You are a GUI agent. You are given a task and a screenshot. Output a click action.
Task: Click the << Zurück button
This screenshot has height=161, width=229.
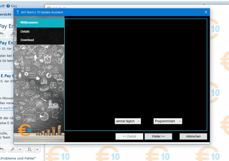point(129,136)
